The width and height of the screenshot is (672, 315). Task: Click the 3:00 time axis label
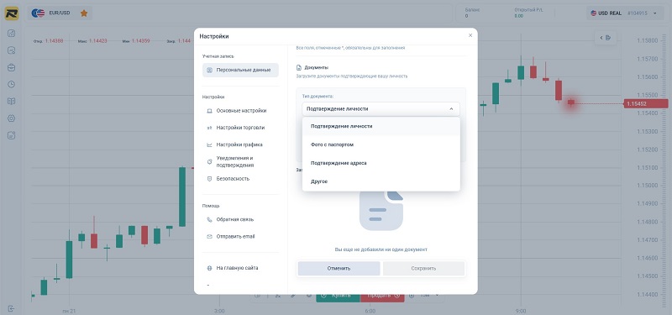[x=219, y=311]
